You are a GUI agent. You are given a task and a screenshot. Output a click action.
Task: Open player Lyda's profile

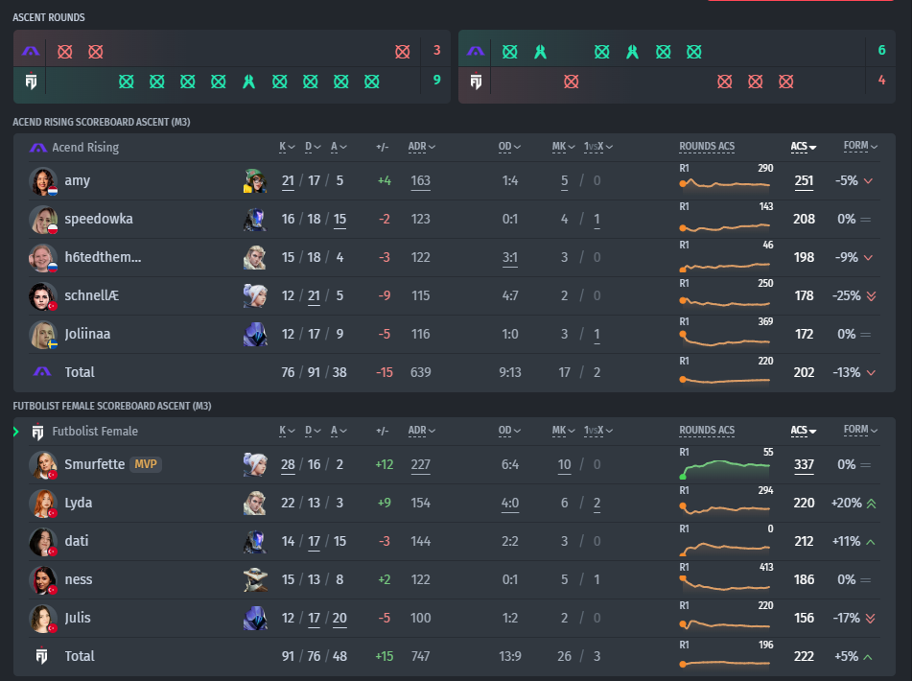(79, 503)
